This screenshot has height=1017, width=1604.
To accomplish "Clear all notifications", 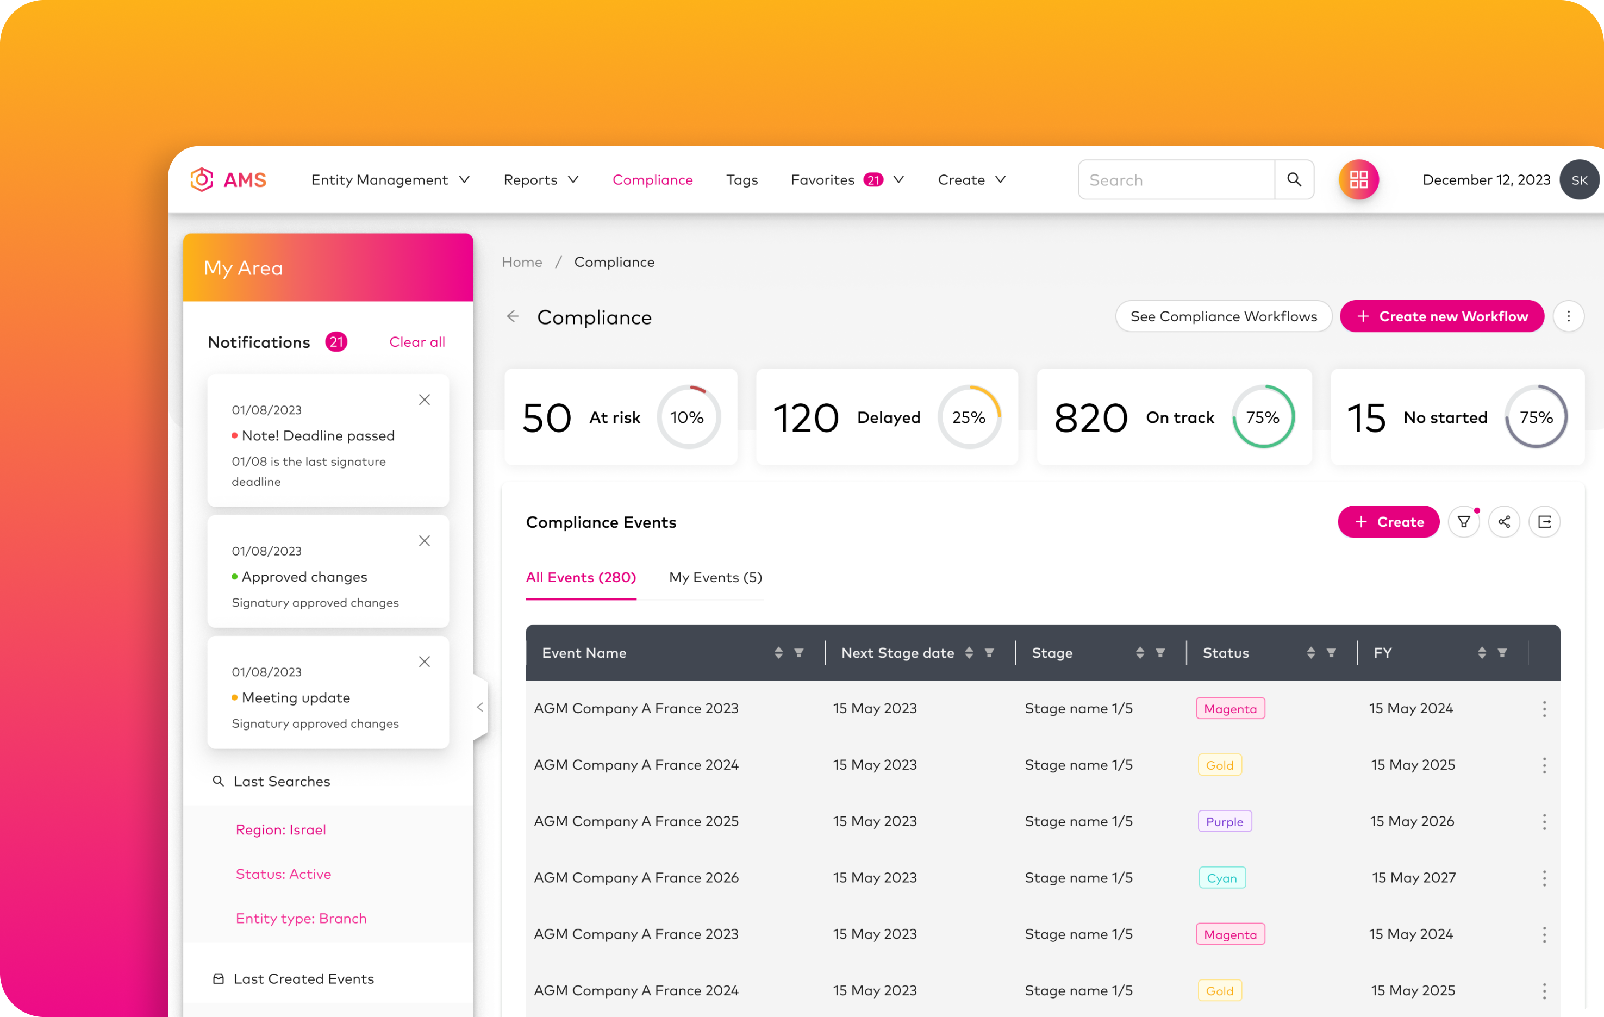I will (x=417, y=342).
